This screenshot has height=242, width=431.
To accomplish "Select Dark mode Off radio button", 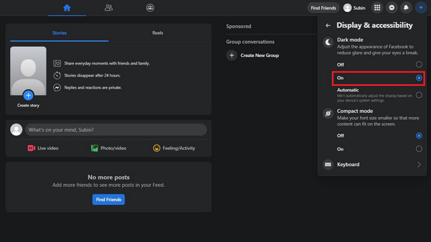I will pos(419,65).
